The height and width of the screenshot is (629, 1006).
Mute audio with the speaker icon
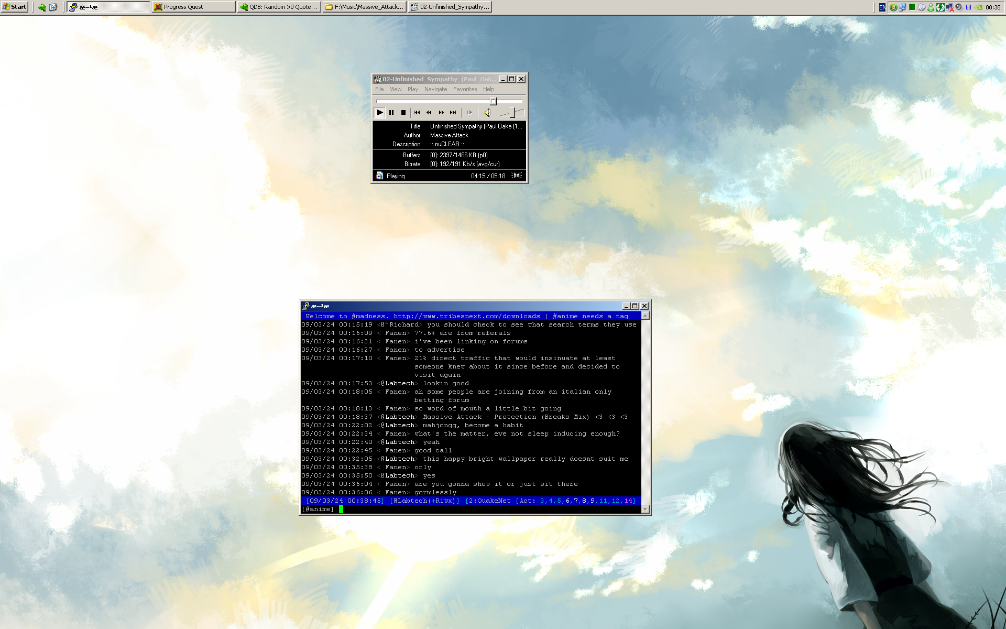487,113
